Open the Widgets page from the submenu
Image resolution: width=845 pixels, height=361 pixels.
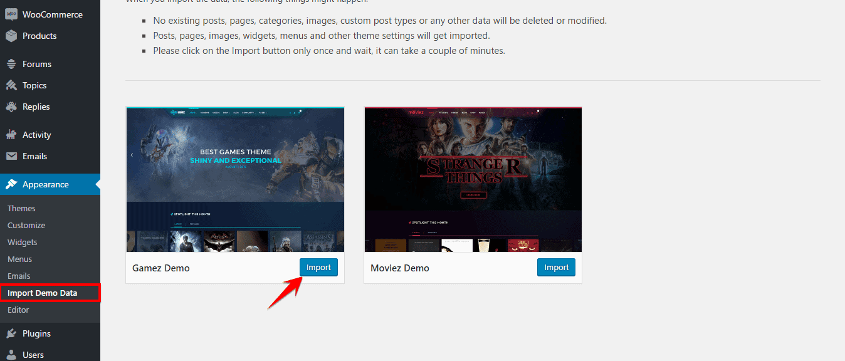coord(22,241)
